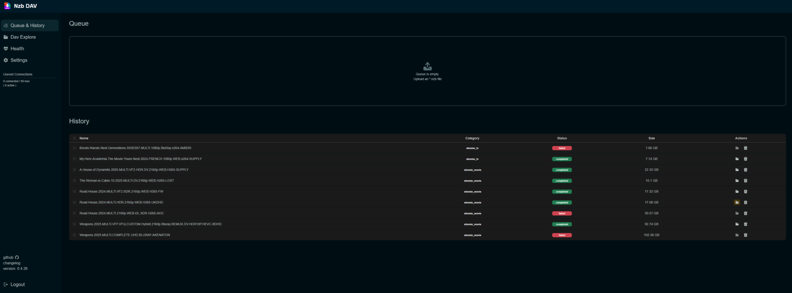
Task: Click the Name column header
Action: pos(84,138)
